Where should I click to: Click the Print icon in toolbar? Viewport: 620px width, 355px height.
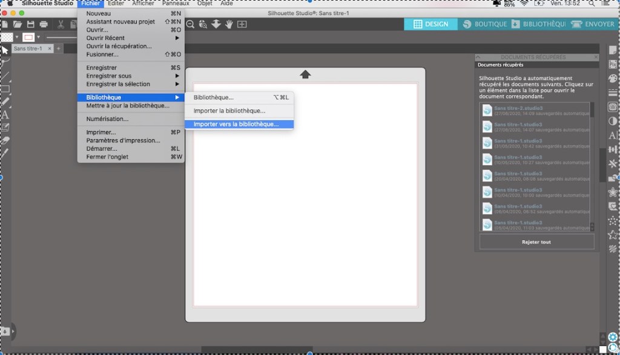click(44, 24)
